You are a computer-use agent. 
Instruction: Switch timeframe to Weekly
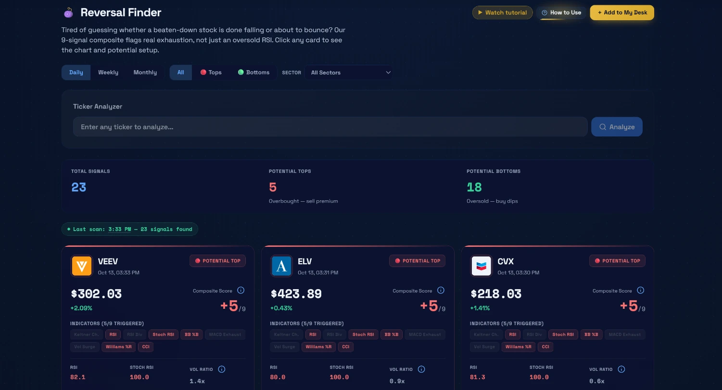pos(108,73)
